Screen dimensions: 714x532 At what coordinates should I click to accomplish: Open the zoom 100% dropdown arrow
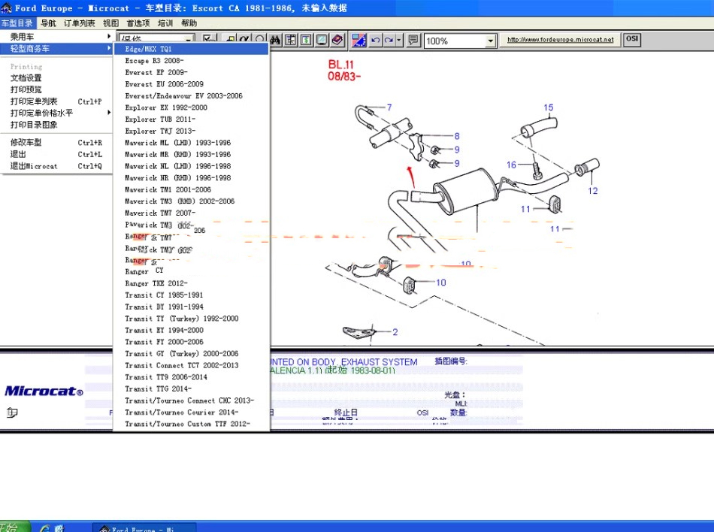pos(491,41)
